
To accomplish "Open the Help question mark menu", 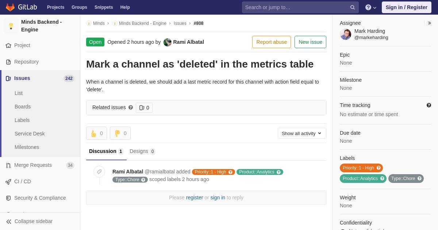I will pos(371,7).
